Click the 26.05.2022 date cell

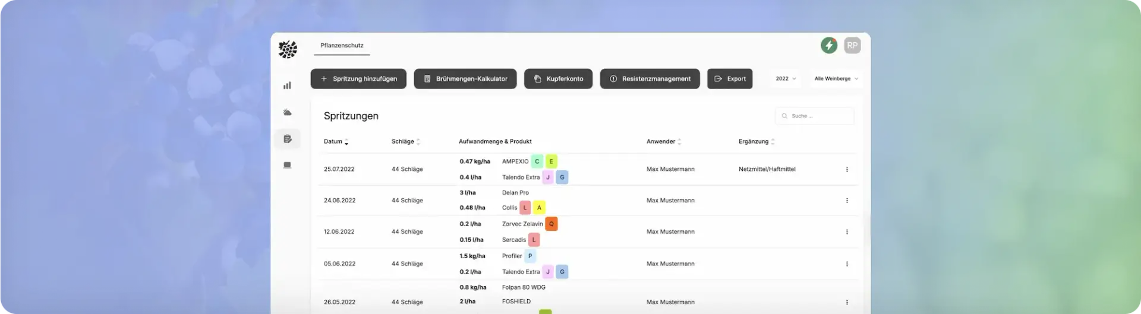pos(339,302)
